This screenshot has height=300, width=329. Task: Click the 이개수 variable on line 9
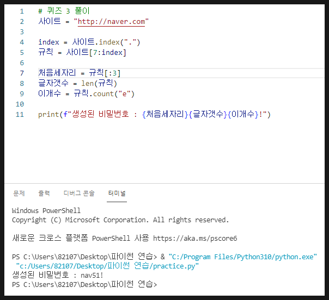[50, 93]
